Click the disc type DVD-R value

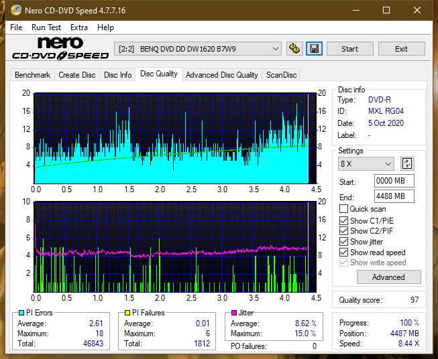tap(380, 100)
